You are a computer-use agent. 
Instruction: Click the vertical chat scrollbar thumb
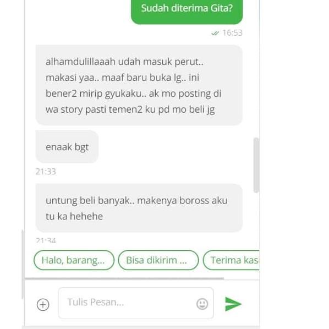pos(256,165)
